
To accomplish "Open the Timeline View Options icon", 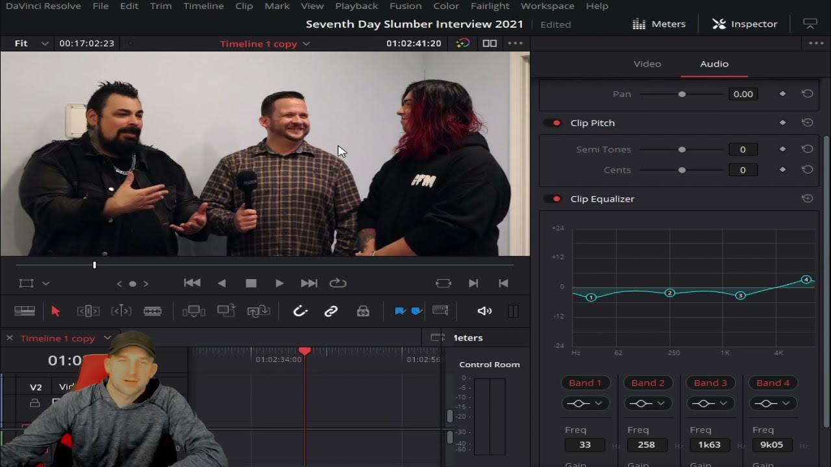I will (25, 311).
